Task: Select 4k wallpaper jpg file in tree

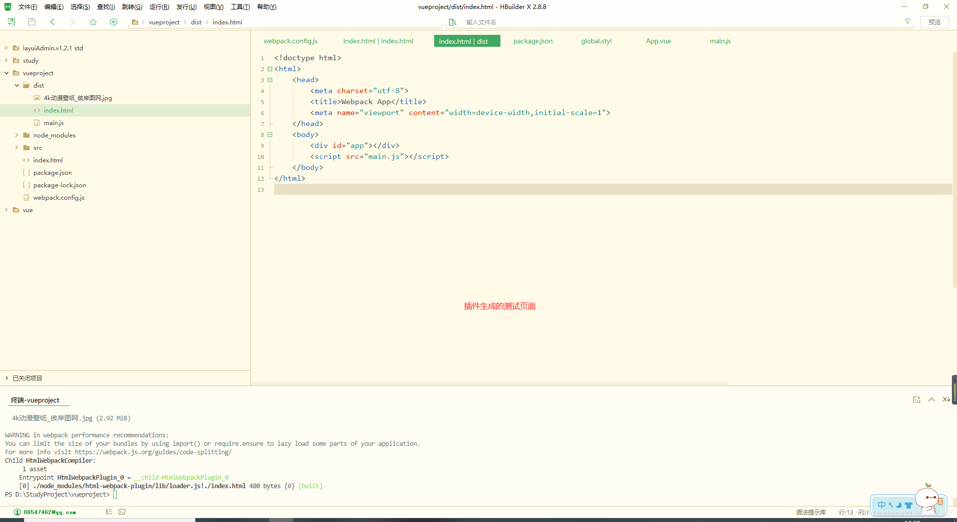Action: pyautogui.click(x=78, y=98)
